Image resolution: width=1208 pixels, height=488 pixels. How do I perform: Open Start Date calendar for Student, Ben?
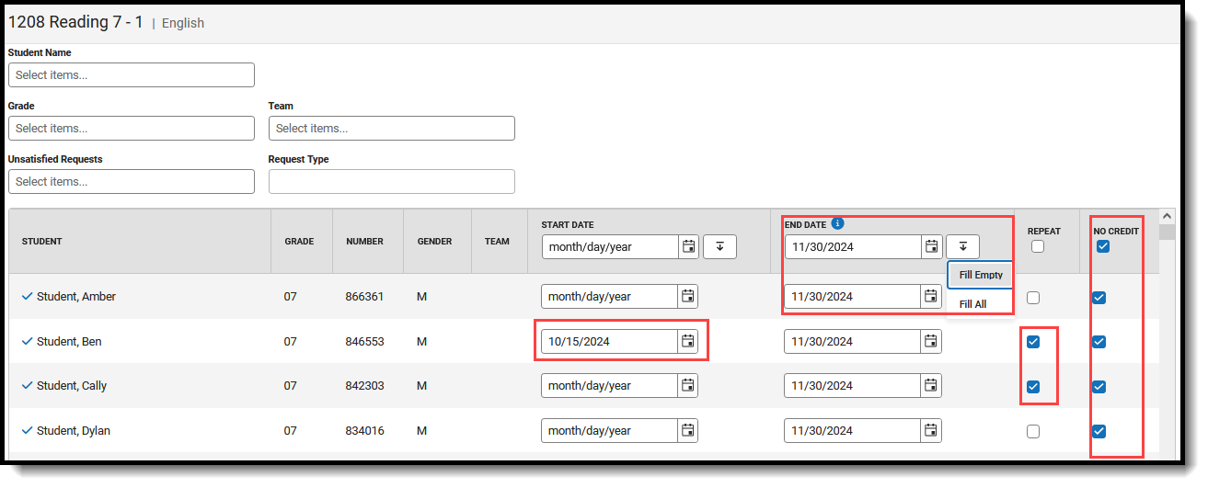coord(688,341)
